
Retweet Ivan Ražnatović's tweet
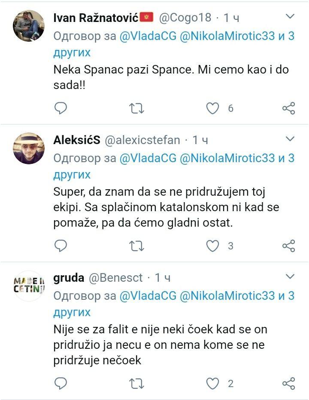click(x=137, y=108)
